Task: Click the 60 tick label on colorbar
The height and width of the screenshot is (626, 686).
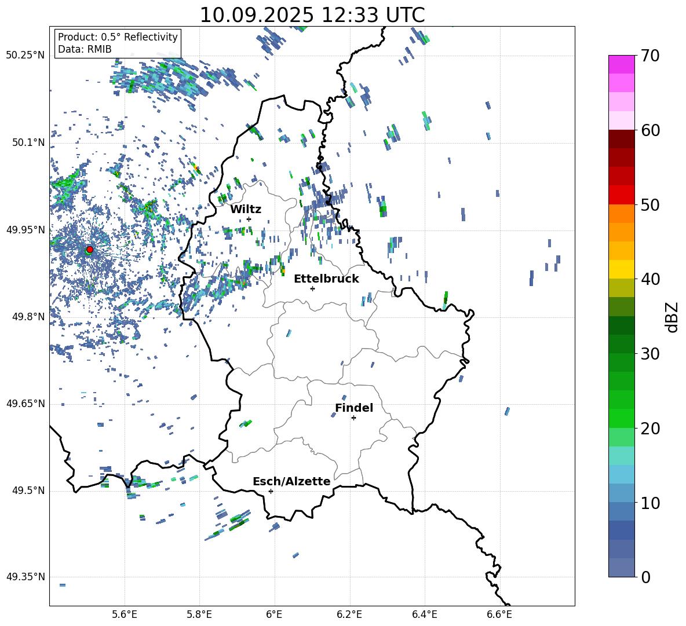Action: coord(650,130)
